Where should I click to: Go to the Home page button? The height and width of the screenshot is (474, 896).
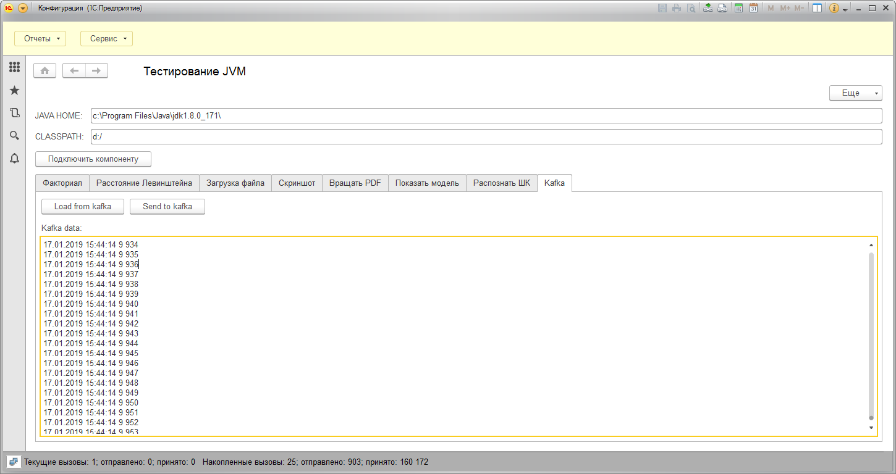45,70
